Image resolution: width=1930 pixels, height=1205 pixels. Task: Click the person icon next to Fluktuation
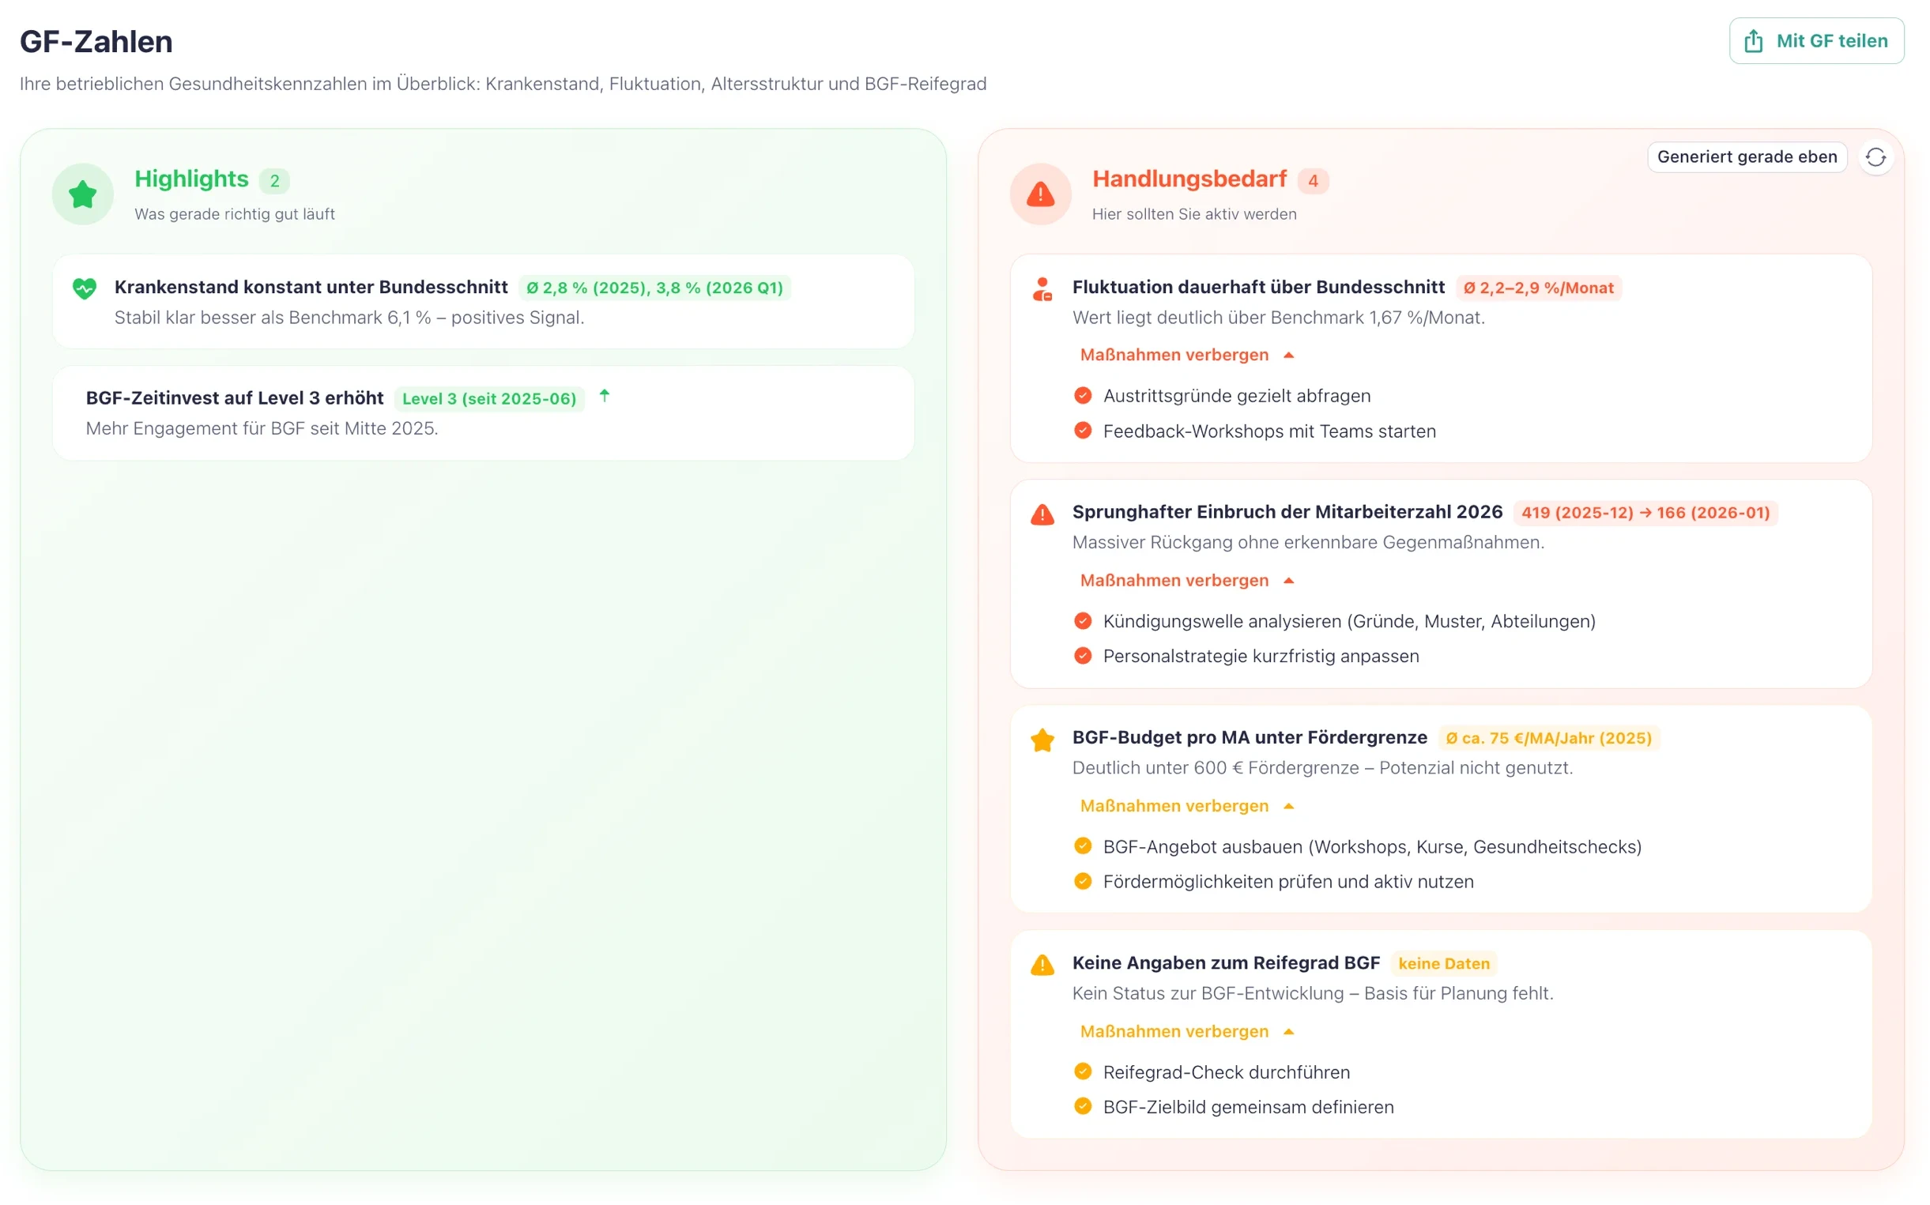[1042, 288]
